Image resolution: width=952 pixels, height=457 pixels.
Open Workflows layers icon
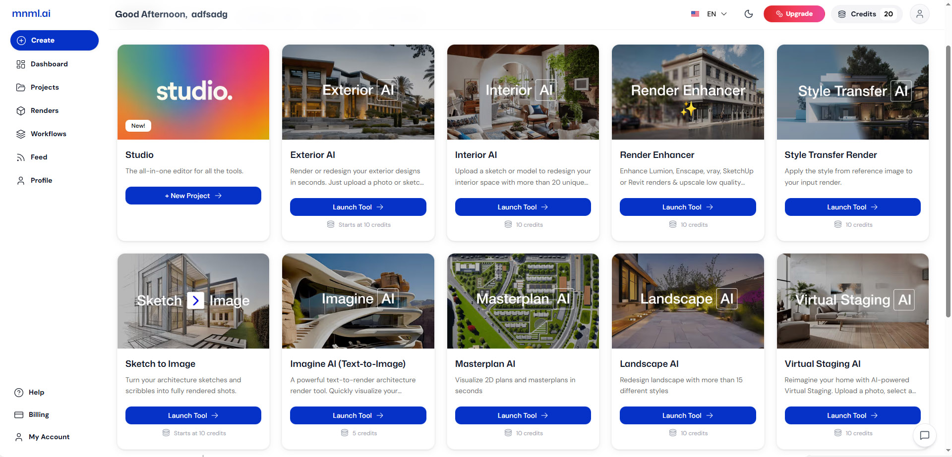click(21, 134)
